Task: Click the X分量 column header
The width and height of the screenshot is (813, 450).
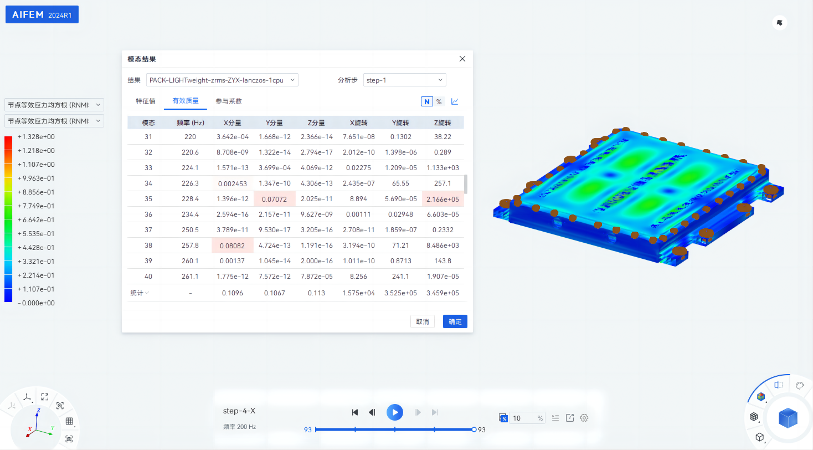Action: [x=233, y=122]
